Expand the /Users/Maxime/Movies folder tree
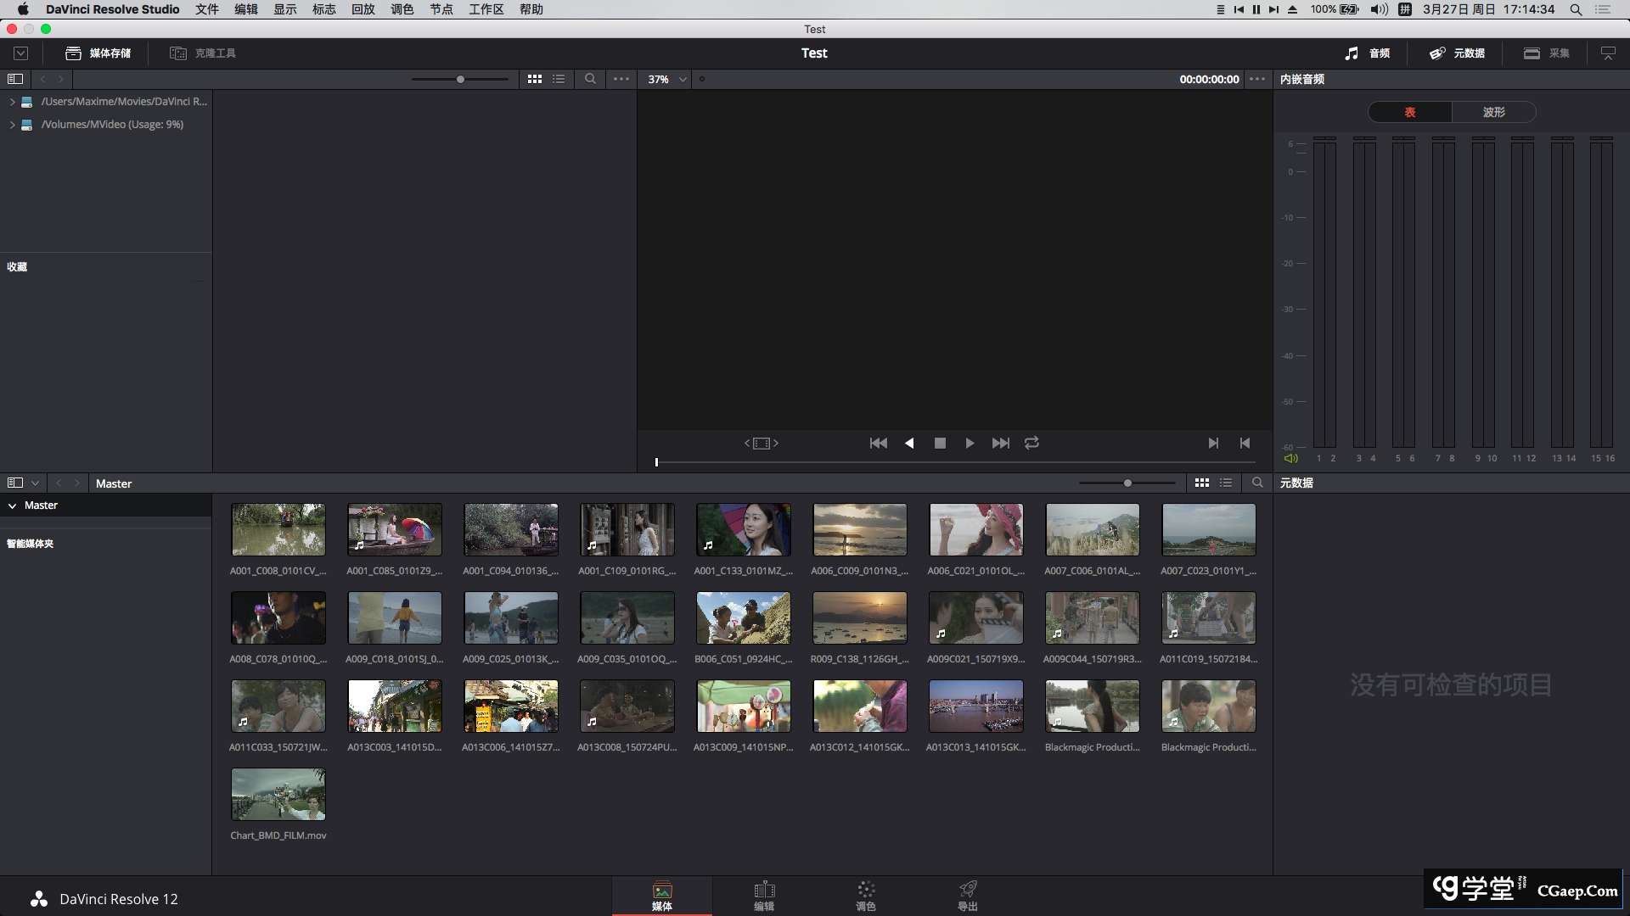Screen dimensions: 1630x916 coord(12,102)
